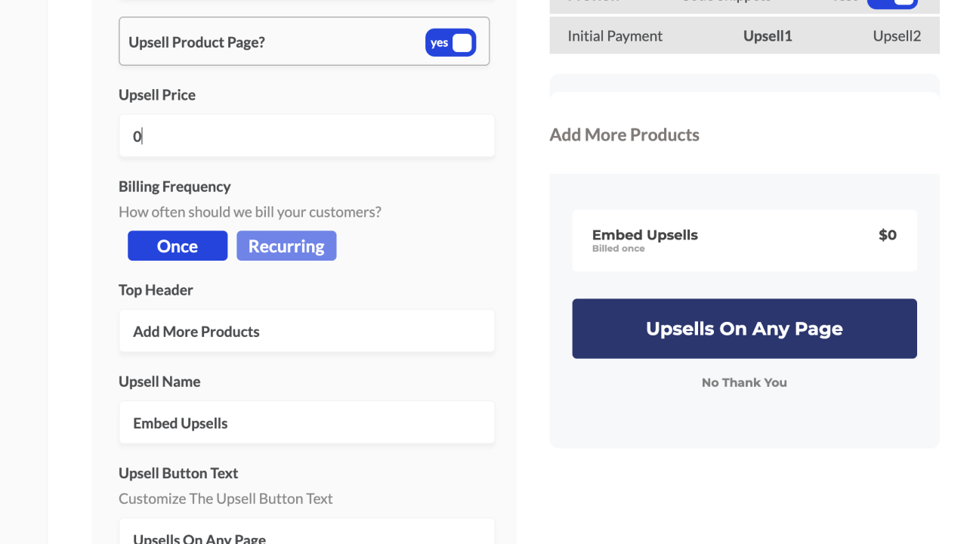Image resolution: width=967 pixels, height=544 pixels.
Task: Edit the Upsell Name field
Action: point(307,423)
